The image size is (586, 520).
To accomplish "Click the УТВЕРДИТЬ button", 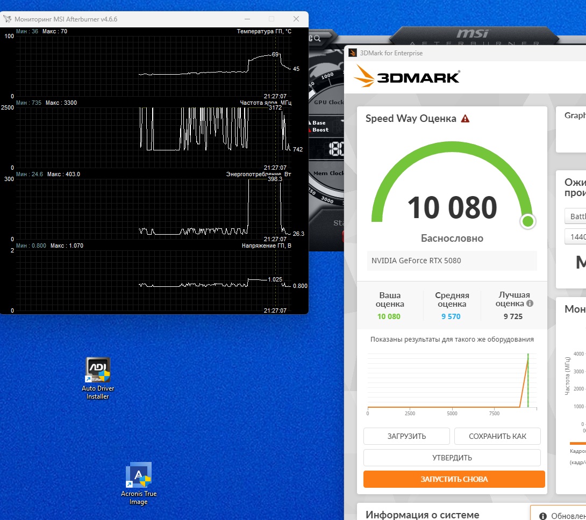I will click(452, 458).
